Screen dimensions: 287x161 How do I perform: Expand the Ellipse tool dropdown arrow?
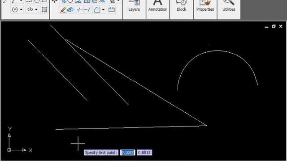pyautogui.click(x=36, y=9)
